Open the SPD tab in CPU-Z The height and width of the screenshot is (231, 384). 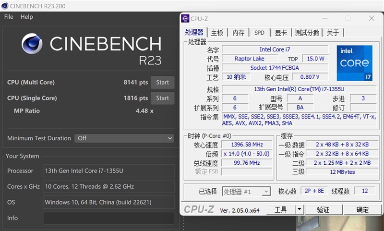tap(259, 33)
